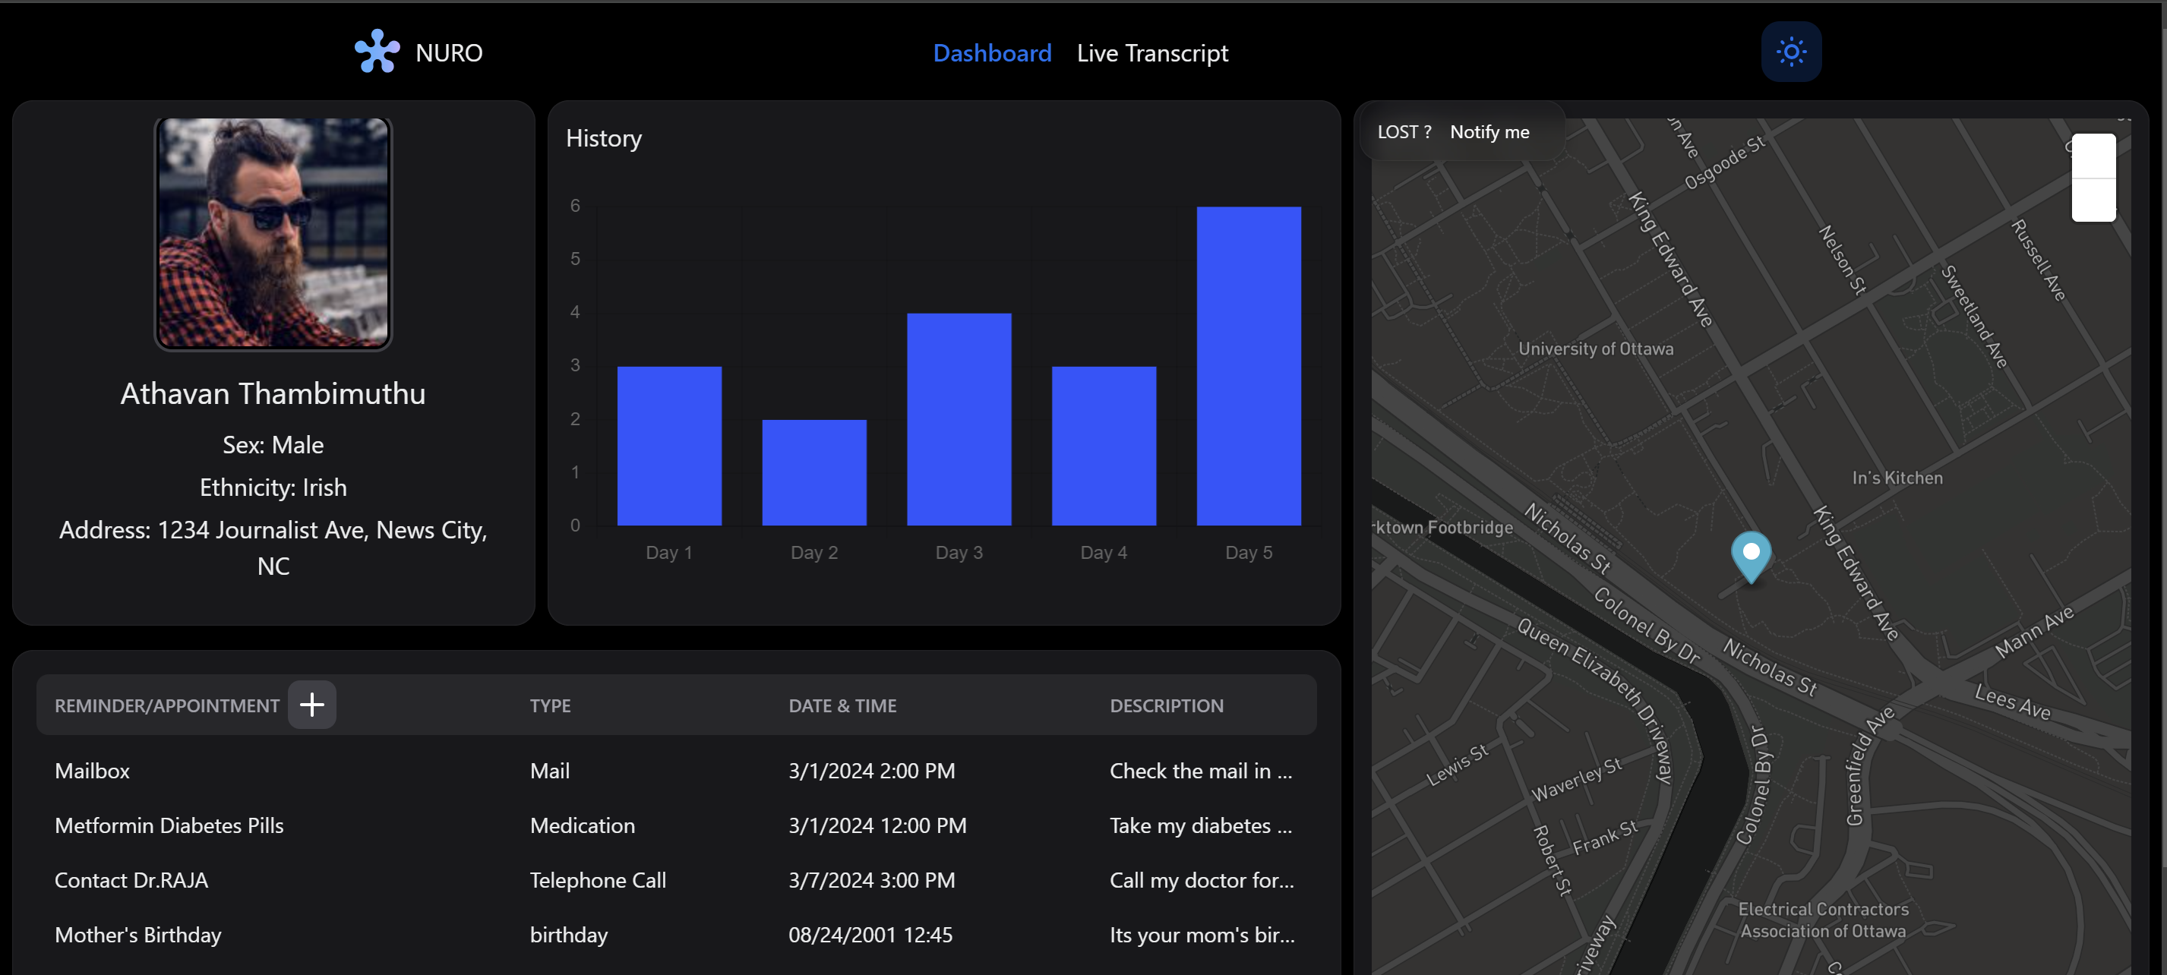Click the NURO snowflake logo icon
This screenshot has width=2167, height=975.
click(377, 52)
